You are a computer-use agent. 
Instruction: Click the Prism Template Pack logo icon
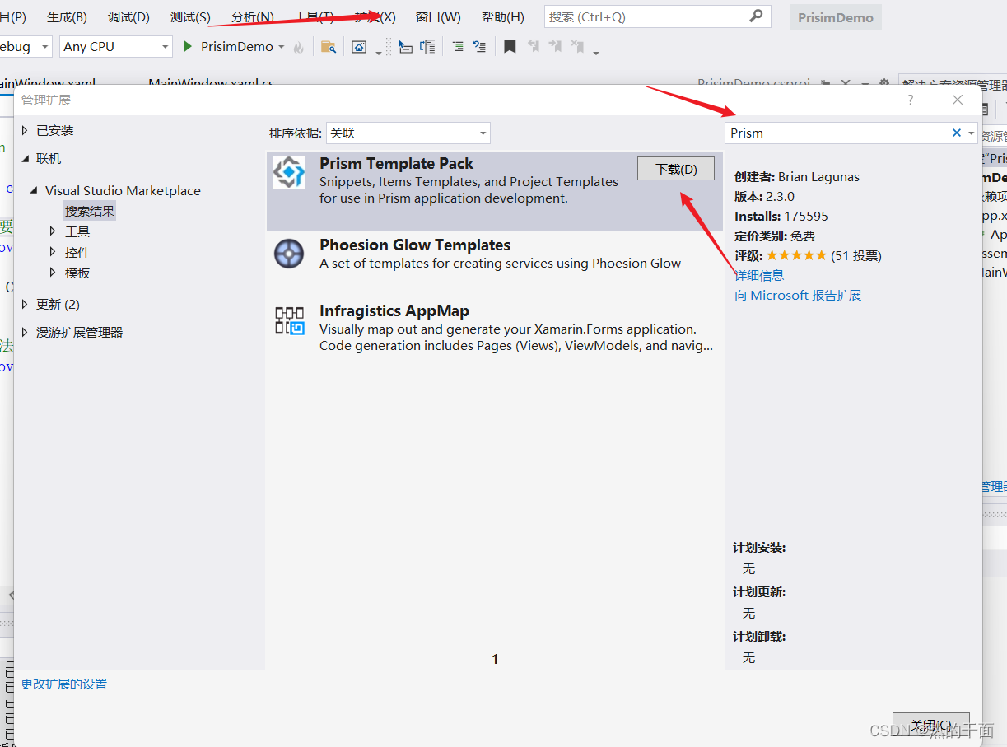289,172
